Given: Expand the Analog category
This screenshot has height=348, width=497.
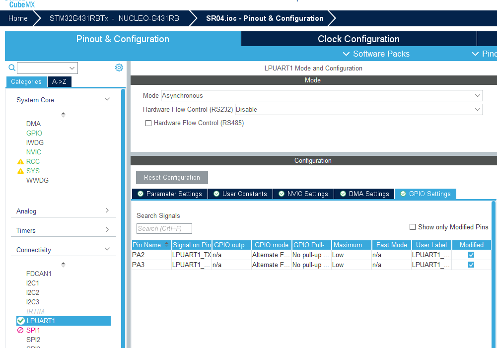Looking at the screenshot, I should click(107, 210).
